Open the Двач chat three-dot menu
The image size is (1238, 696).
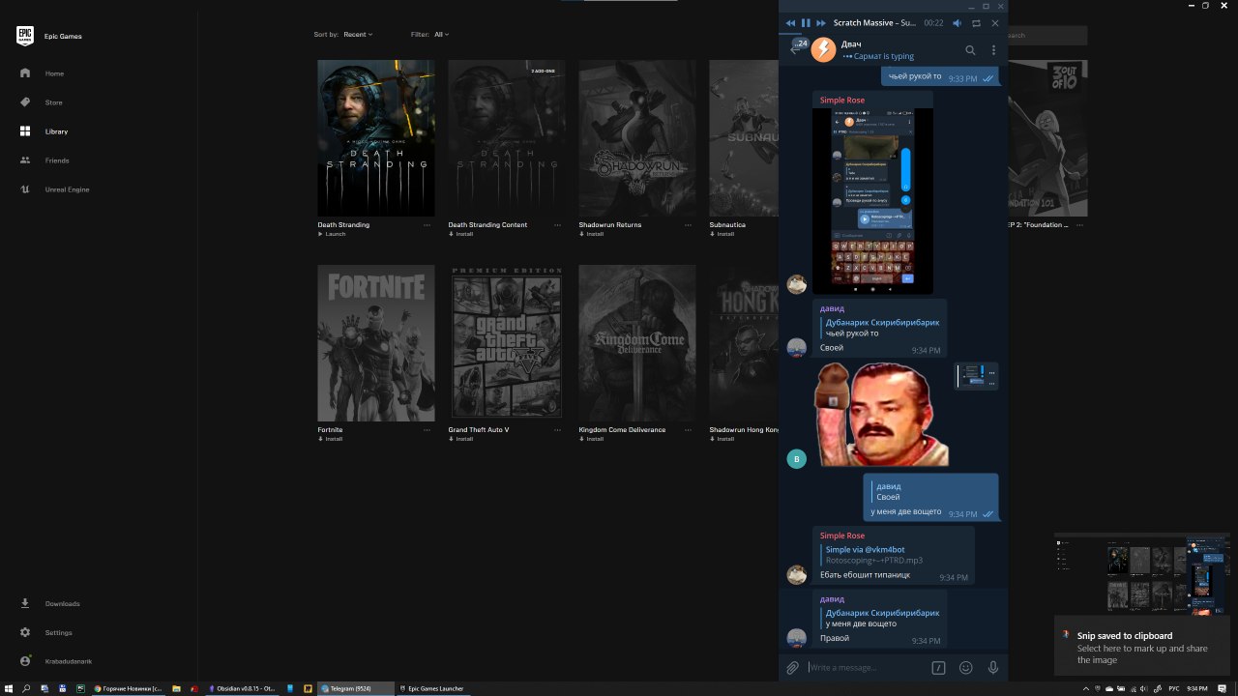click(x=993, y=50)
